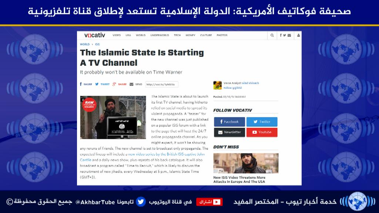Viewport: 379px width, 213px height.
Task: Open Vocativ Youtube button
Action: pyautogui.click(x=262, y=132)
